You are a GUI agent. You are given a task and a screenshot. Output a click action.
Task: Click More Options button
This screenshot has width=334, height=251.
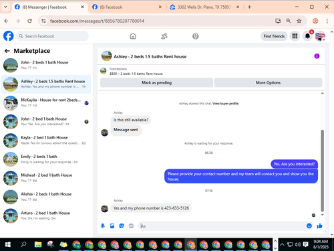(x=268, y=82)
